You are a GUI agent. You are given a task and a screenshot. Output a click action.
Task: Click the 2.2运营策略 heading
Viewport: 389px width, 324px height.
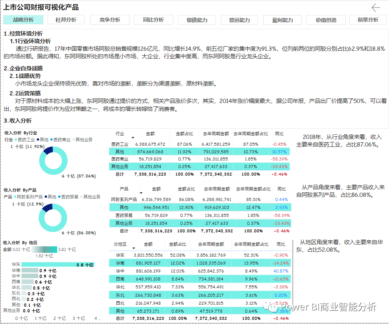tap(25, 93)
